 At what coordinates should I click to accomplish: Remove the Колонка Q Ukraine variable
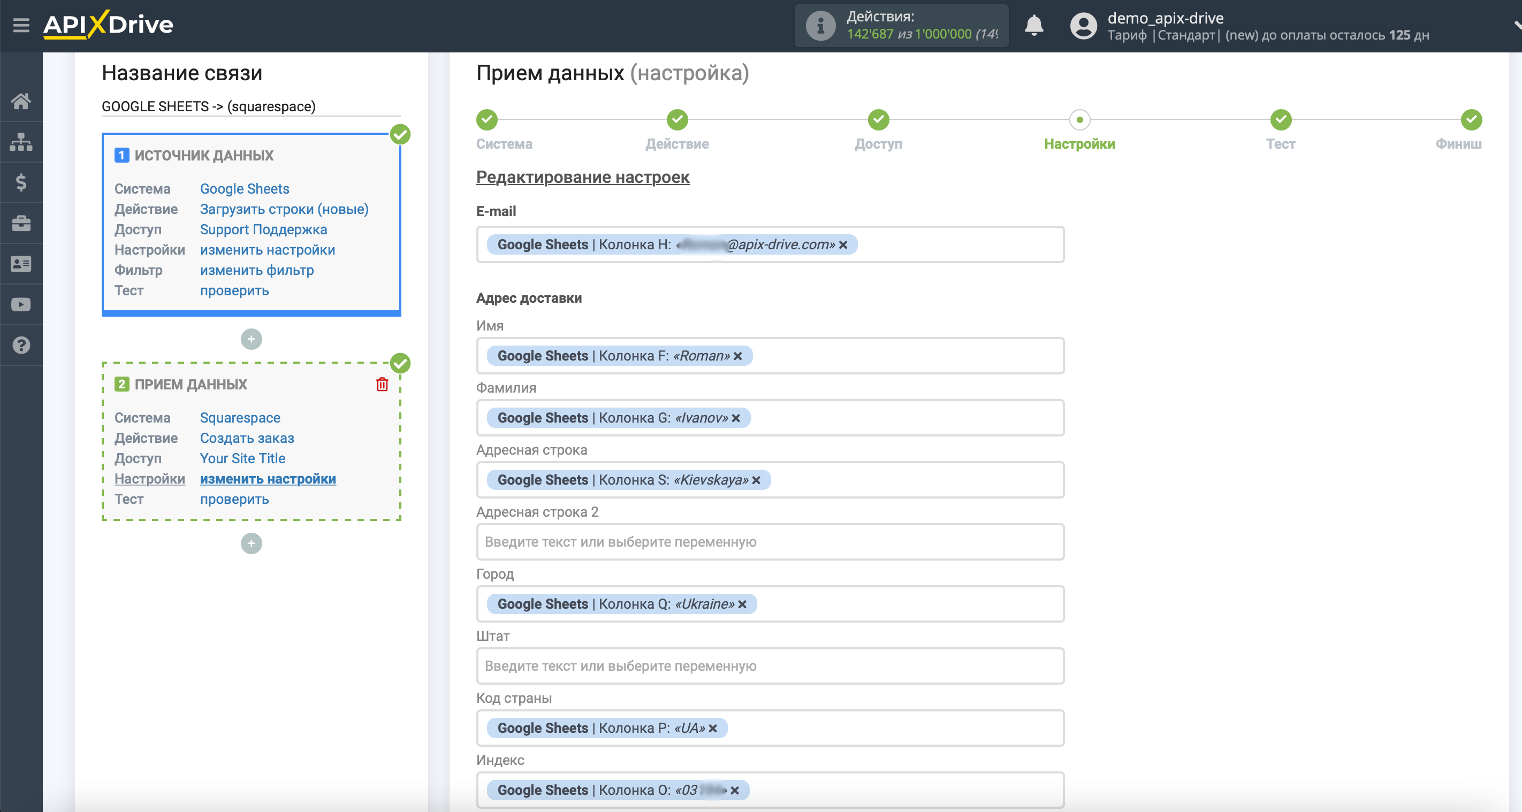tap(742, 604)
